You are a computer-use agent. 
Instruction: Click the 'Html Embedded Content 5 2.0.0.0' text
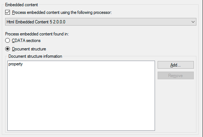(36, 22)
